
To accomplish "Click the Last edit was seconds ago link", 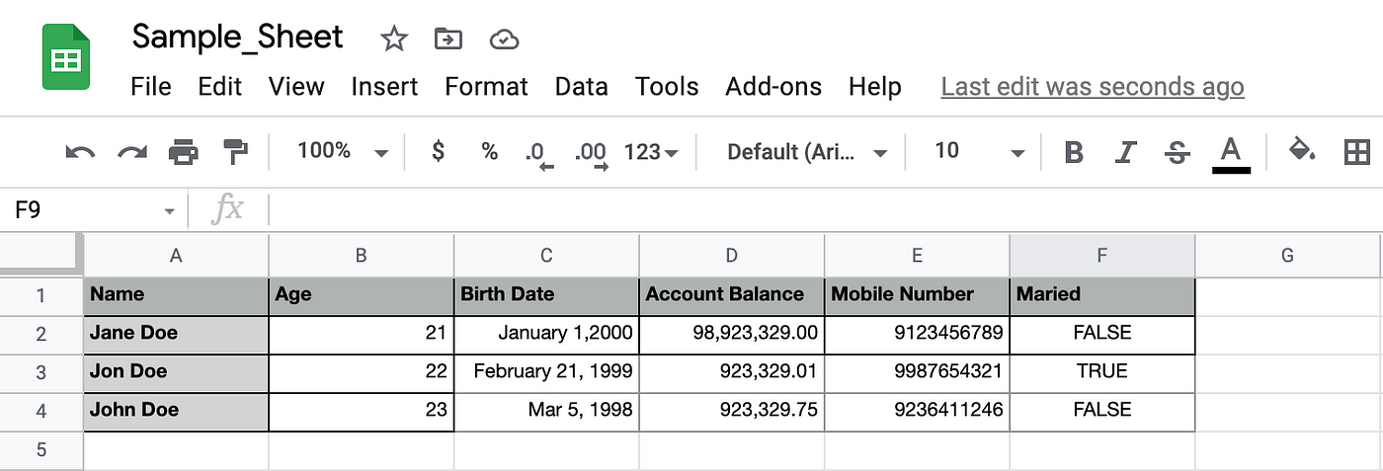I will [1093, 87].
